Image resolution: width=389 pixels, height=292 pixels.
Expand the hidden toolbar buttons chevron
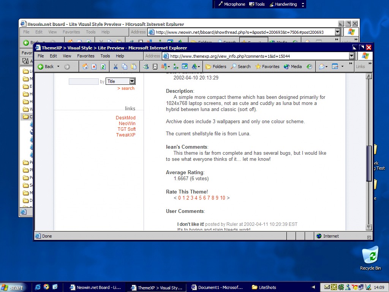point(351,63)
